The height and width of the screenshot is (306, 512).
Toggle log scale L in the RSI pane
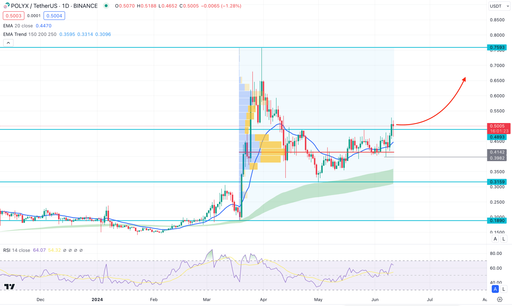503,289
